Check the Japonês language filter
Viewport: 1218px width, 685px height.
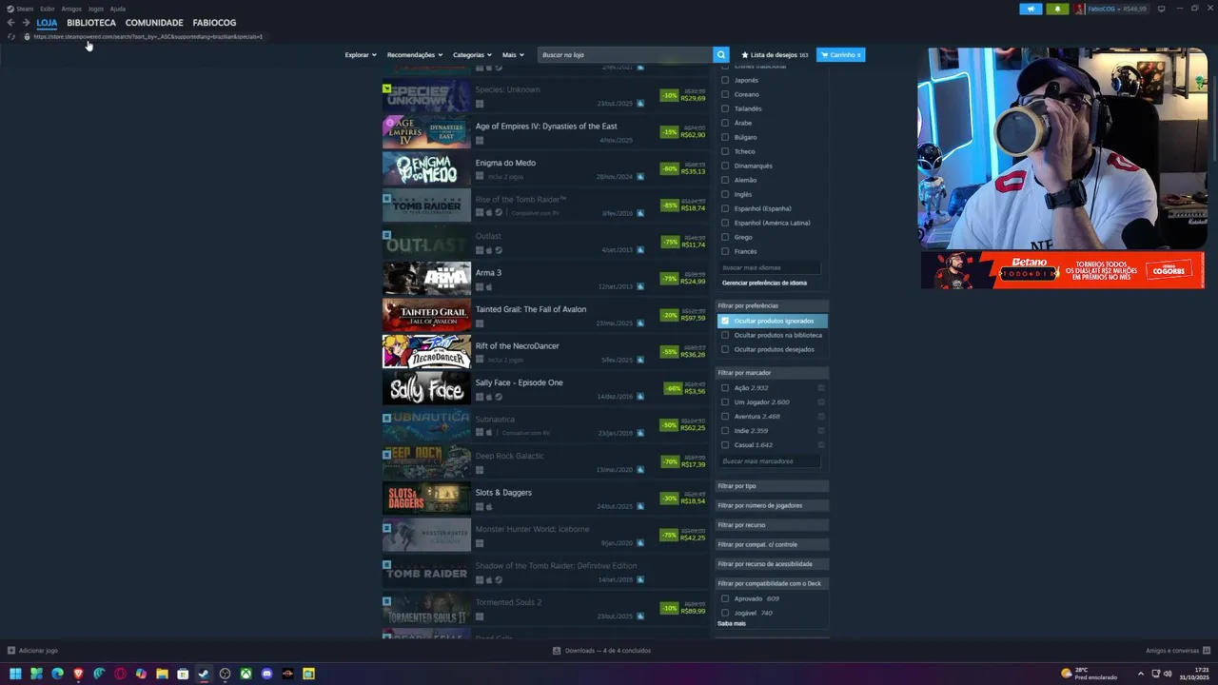(x=725, y=80)
